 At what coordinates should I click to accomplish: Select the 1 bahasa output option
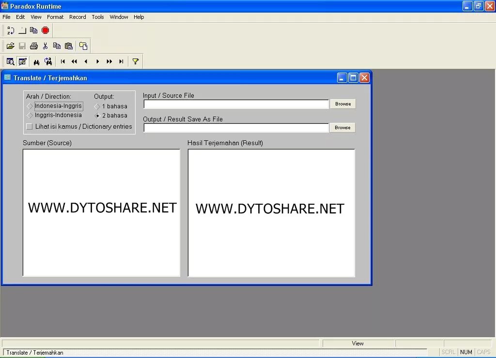[x=111, y=106]
